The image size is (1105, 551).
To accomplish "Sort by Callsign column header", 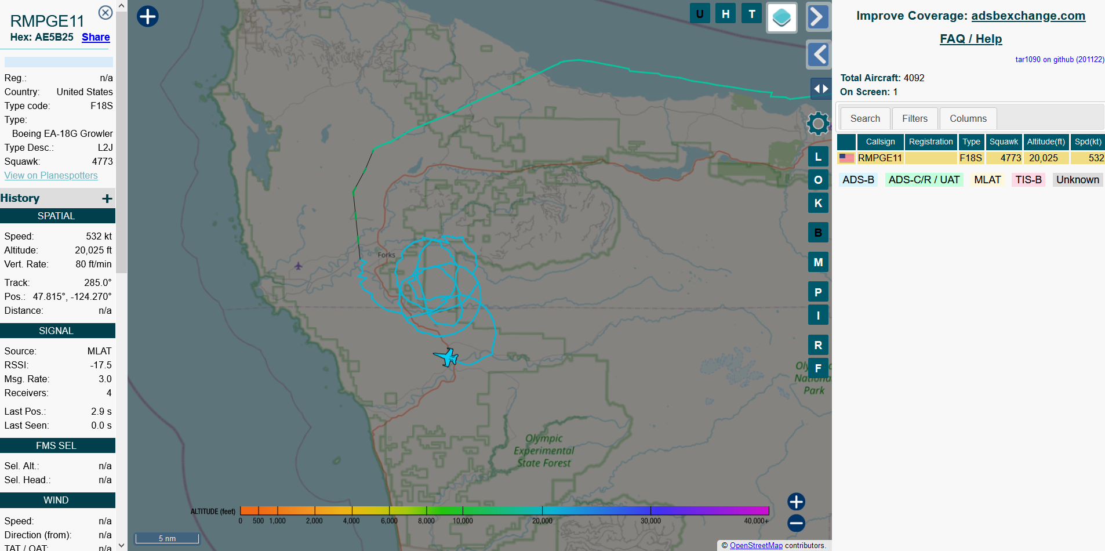I will click(x=880, y=142).
